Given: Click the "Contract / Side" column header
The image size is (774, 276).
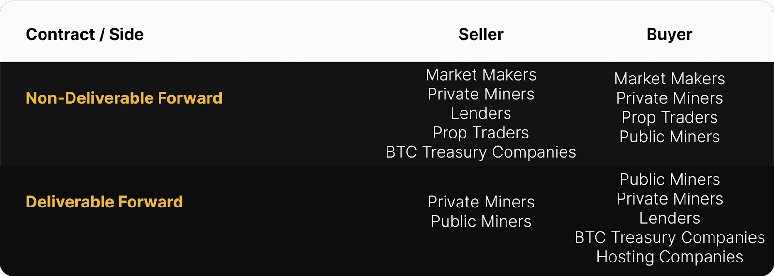Looking at the screenshot, I should click(x=85, y=34).
